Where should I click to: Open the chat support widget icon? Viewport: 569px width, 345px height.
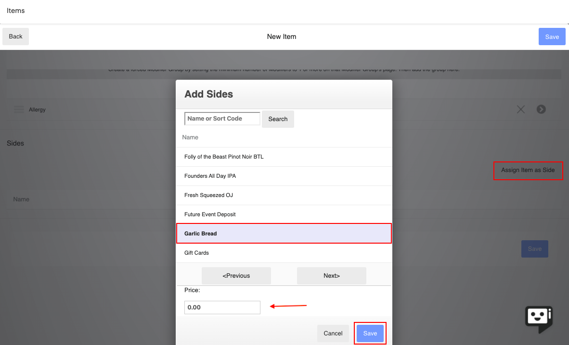pos(538,319)
